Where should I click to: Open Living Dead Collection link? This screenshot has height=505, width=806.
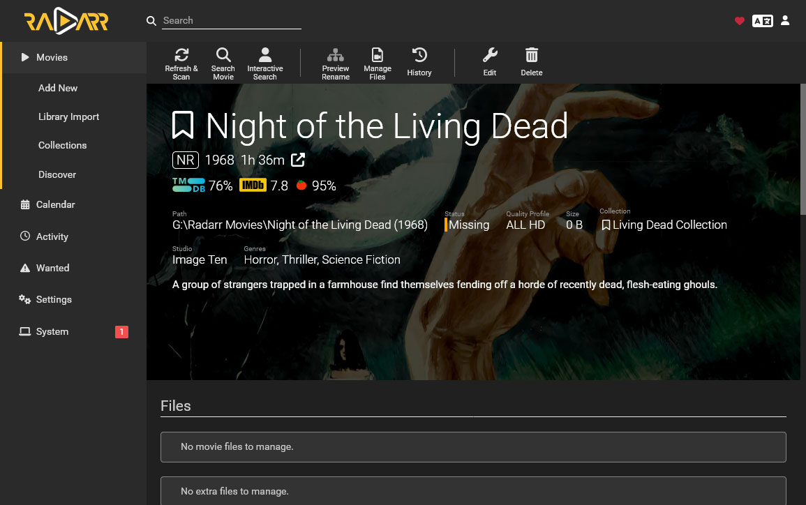coord(669,225)
